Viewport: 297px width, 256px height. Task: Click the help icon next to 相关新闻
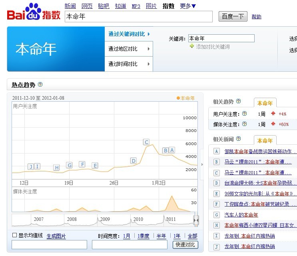[x=239, y=139]
